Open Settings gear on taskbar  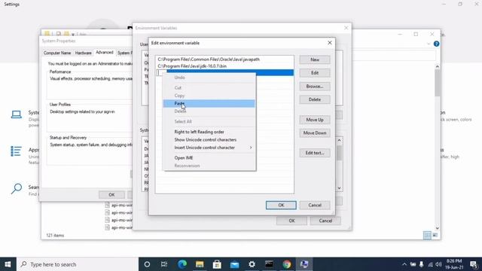[x=252, y=264]
